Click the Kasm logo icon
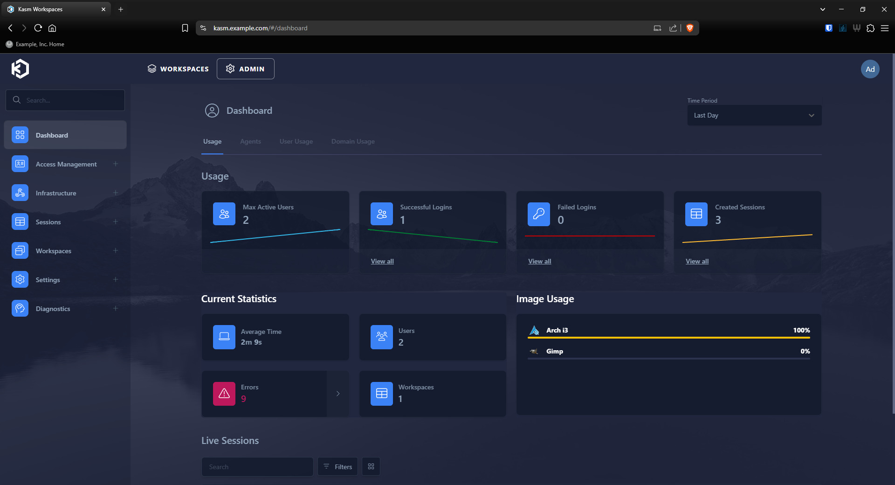 (20, 69)
